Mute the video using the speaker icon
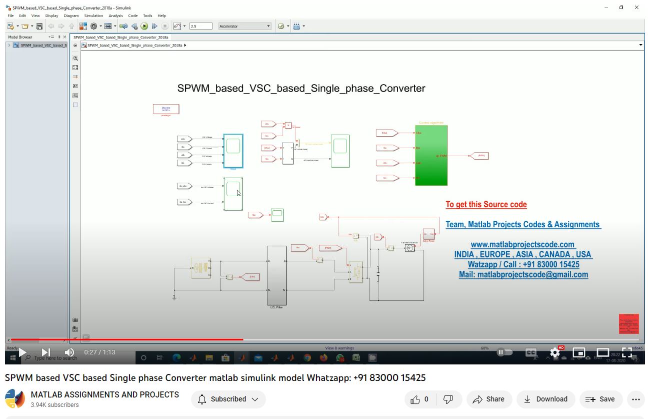The width and height of the screenshot is (648, 419). tap(69, 352)
